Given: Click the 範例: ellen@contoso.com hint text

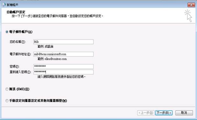Looking at the screenshot, I should click(52, 59).
